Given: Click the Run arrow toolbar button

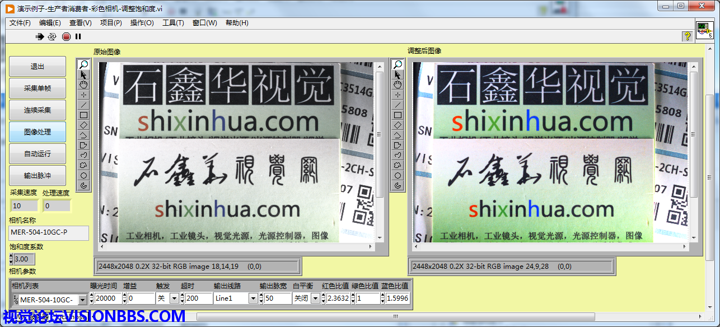Looking at the screenshot, I should click(x=40, y=36).
